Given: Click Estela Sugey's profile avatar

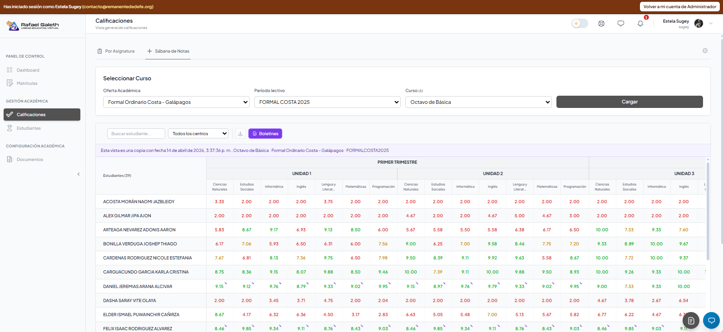Looking at the screenshot, I should click(x=698, y=24).
